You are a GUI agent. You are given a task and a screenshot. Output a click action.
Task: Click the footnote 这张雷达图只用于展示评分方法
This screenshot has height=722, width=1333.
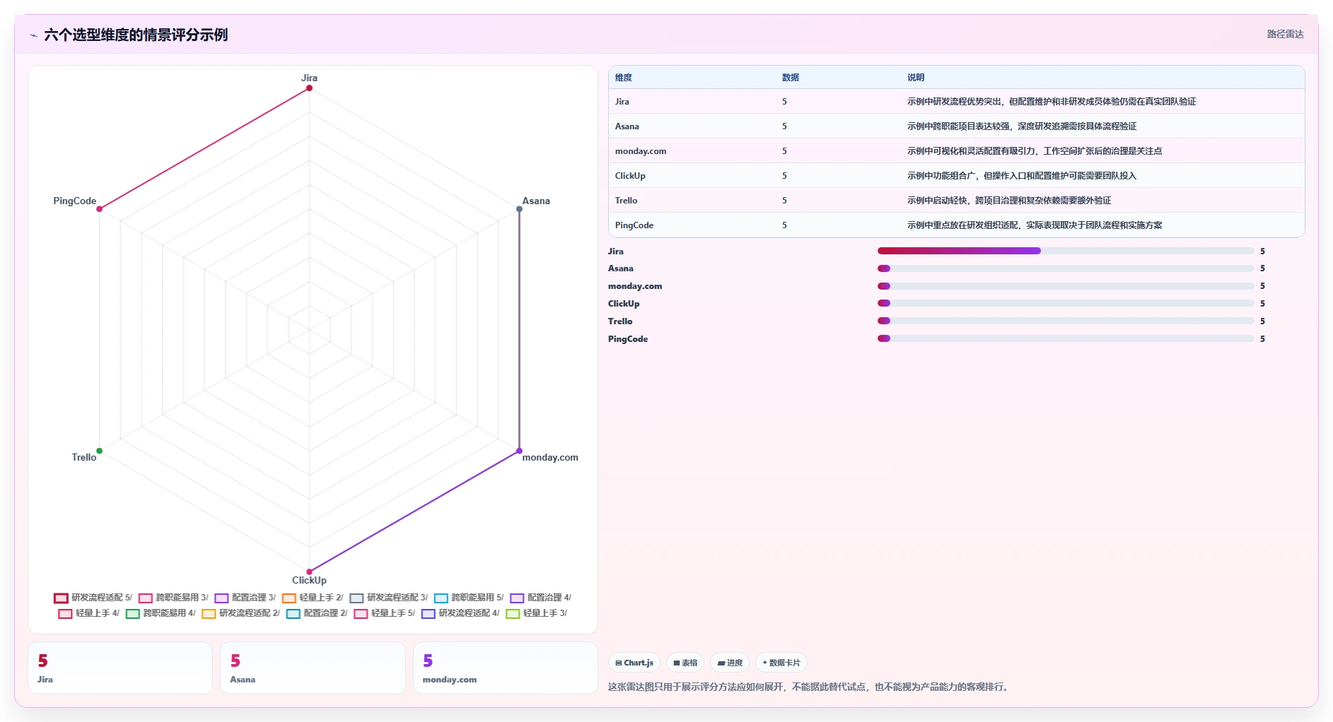click(808, 687)
